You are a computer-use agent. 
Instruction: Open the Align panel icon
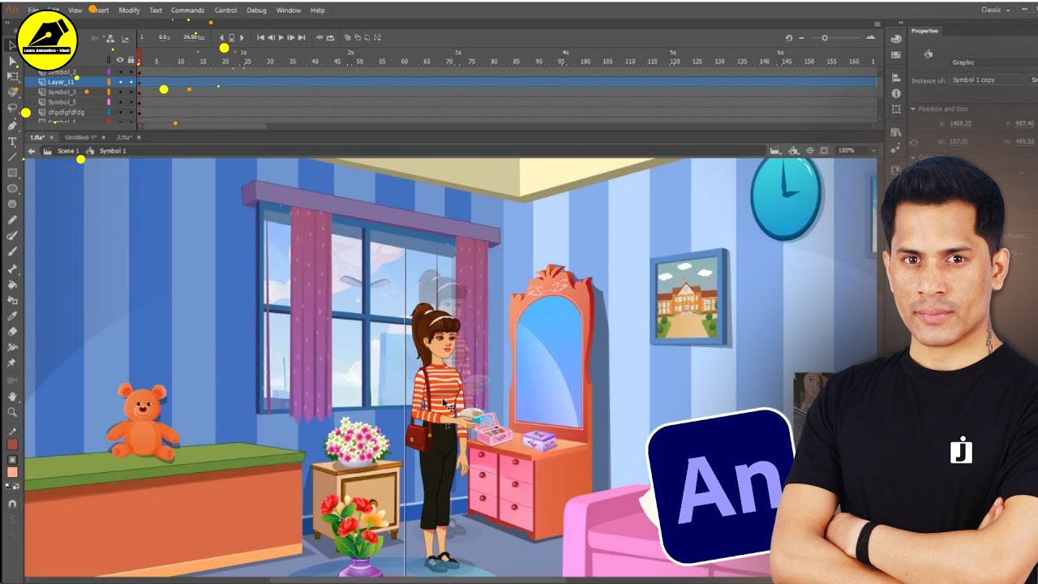[x=896, y=77]
